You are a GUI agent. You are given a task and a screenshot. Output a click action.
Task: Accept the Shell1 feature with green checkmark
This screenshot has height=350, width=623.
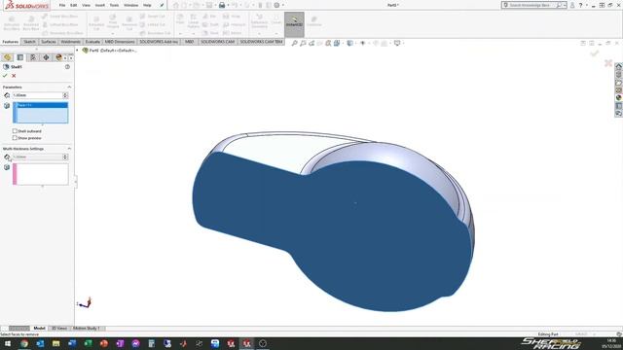(5, 76)
